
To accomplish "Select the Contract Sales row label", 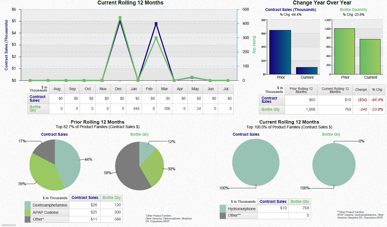I will click(x=38, y=98).
